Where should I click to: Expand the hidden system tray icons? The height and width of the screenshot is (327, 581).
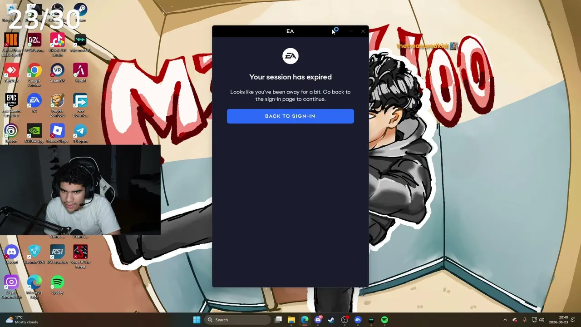pos(505,320)
